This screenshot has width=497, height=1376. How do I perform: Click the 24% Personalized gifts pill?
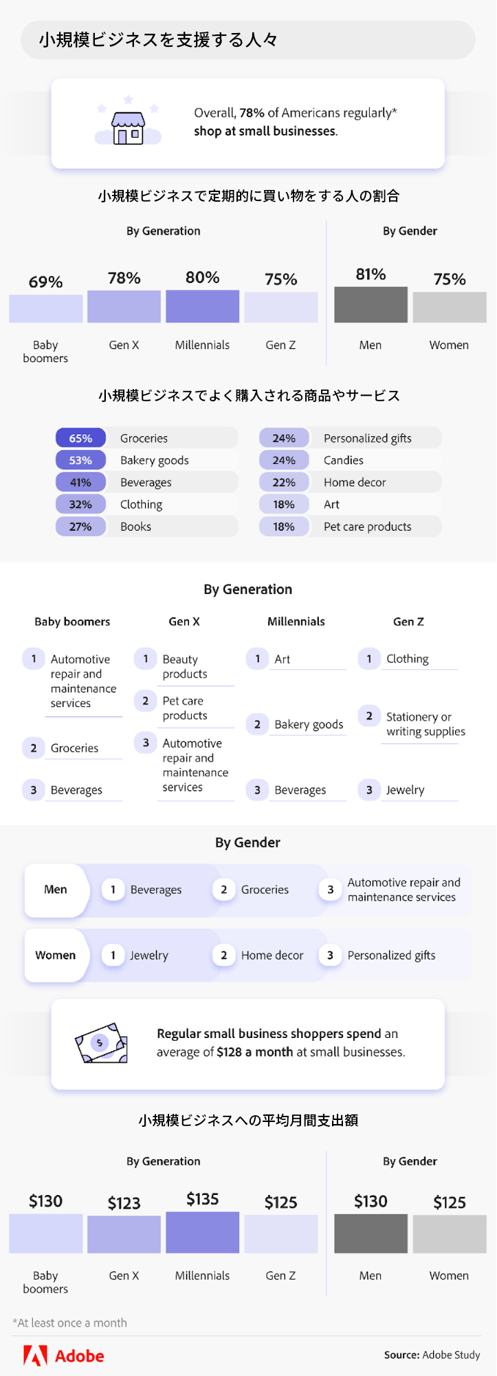[284, 438]
